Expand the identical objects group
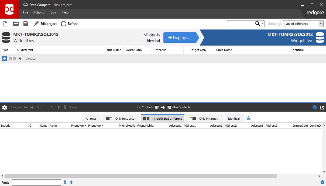 (4, 58)
